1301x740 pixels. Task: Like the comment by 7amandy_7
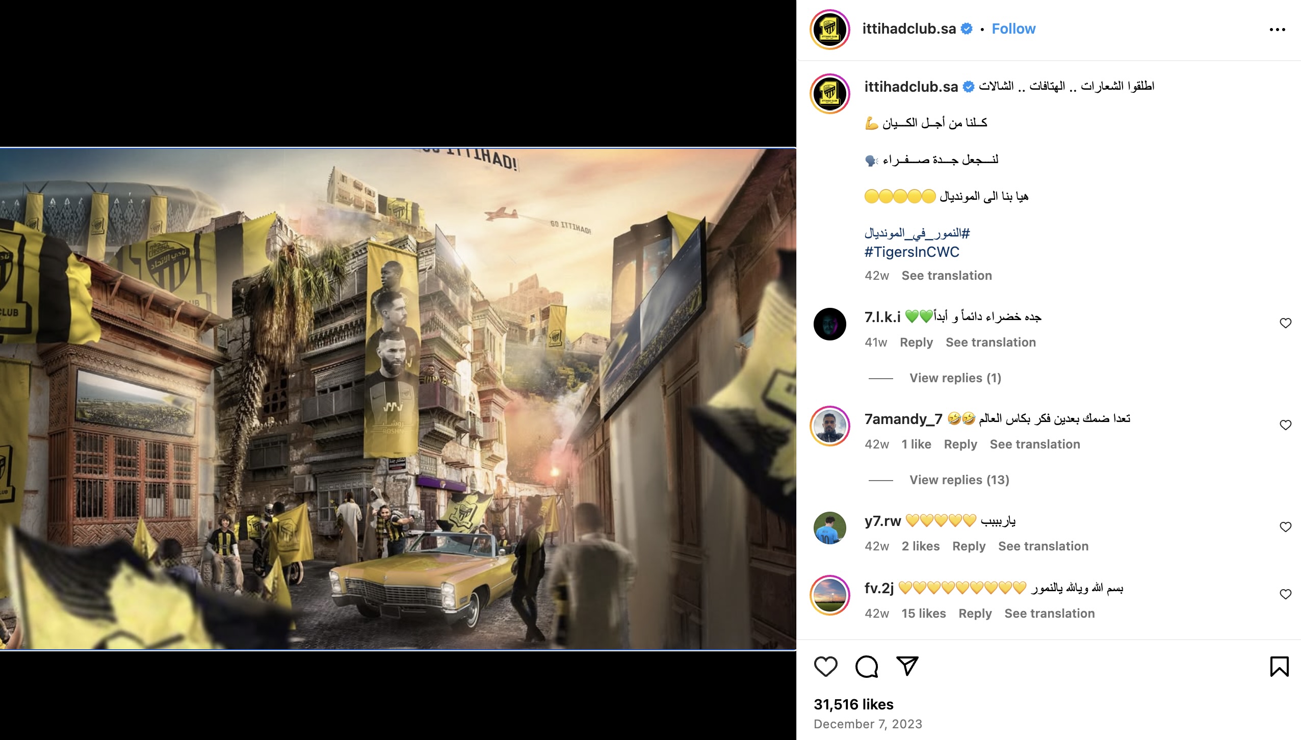1286,425
